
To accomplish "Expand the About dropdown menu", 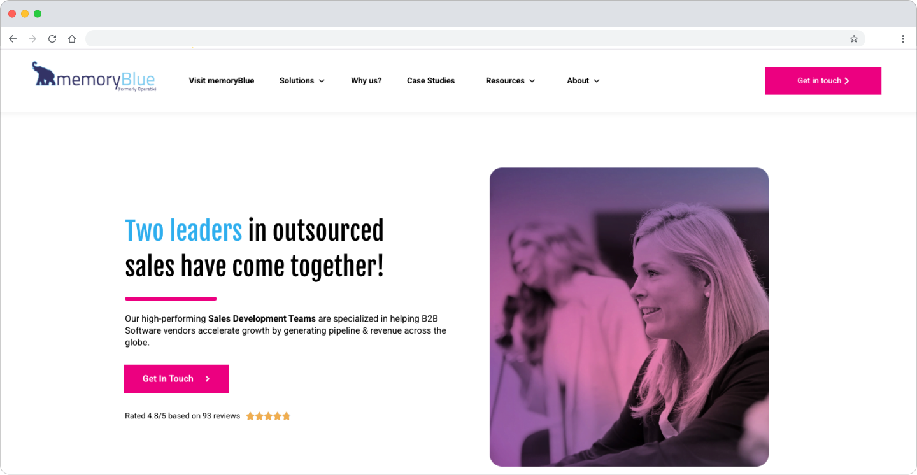I will coord(583,81).
